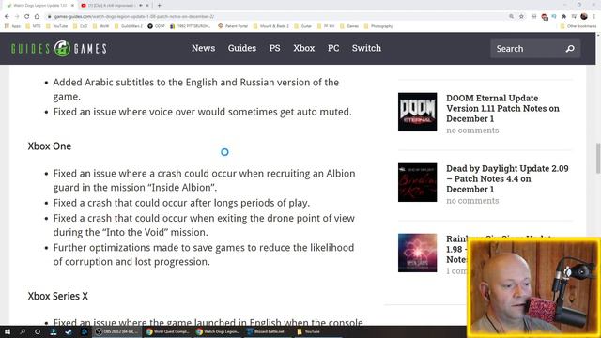The height and width of the screenshot is (338, 601).
Task: Open the DOOM Eternal thumbnail image
Action: point(417,112)
